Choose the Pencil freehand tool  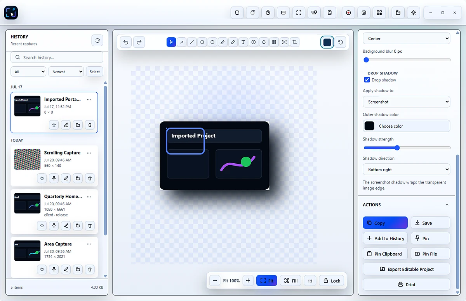pos(223,42)
